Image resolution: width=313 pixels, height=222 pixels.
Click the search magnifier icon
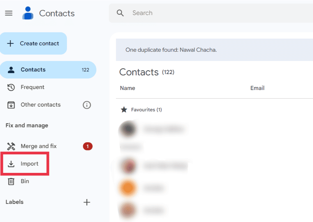click(x=120, y=13)
